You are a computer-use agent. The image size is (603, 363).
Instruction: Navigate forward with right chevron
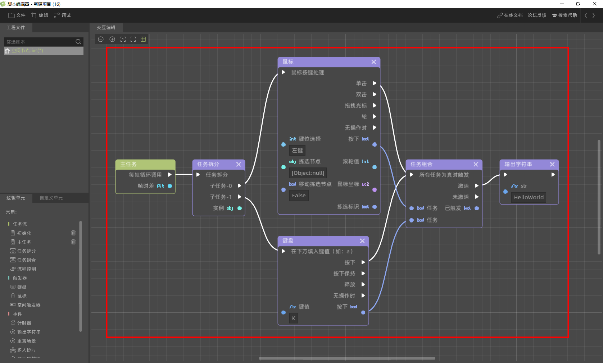[x=594, y=15]
